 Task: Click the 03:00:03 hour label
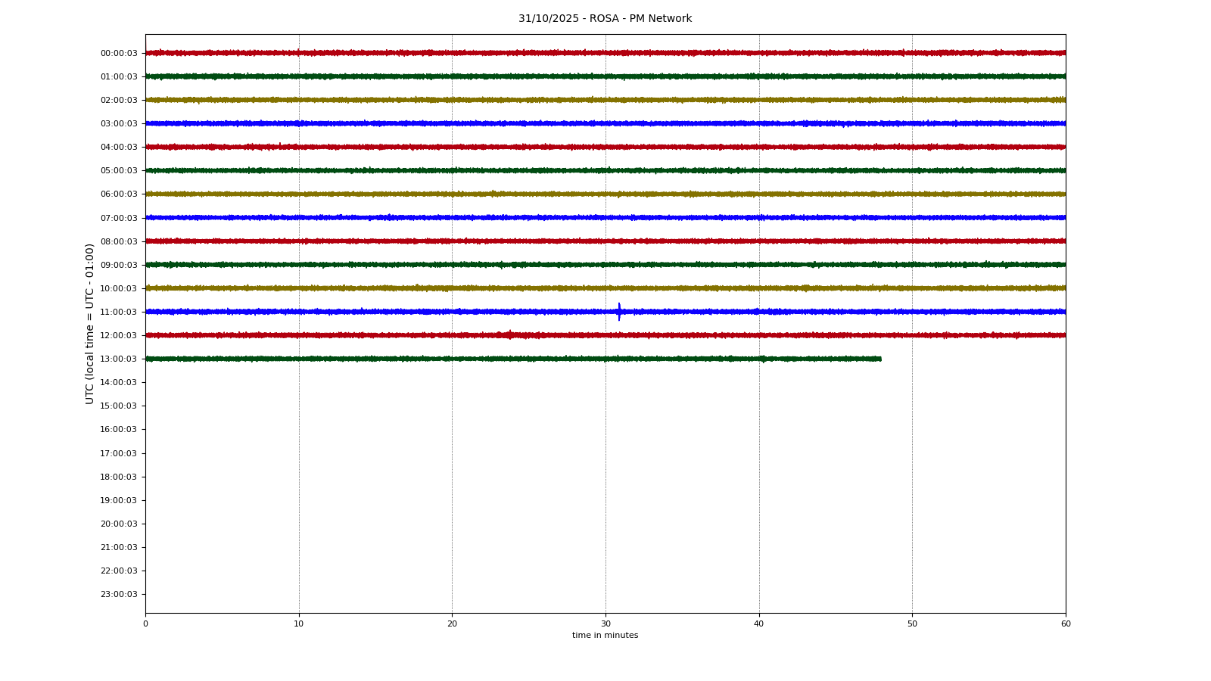(x=119, y=124)
